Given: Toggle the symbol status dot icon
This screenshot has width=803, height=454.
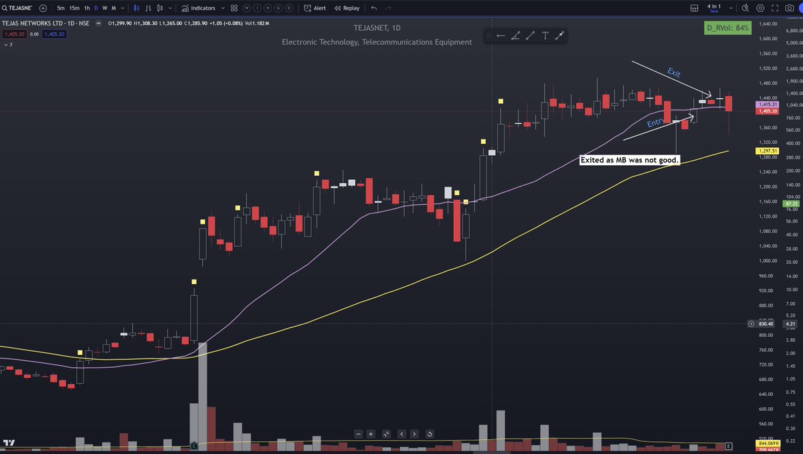Looking at the screenshot, I should (x=99, y=23).
